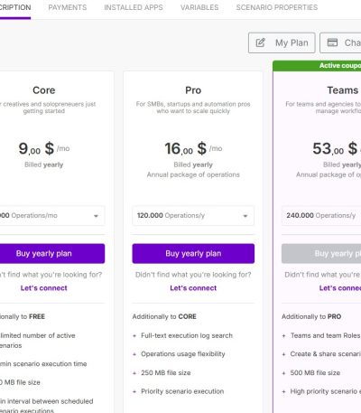Click 'Additionally to PRO' heading
Image resolution: width=361 pixels, height=413 pixels.
311,316
